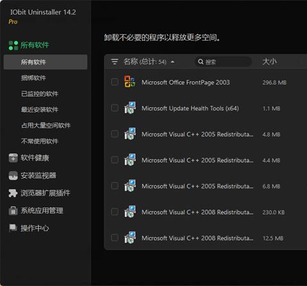Click the sort arrow next to 名称 (总计: 54)
307x286 pixels.
[173, 62]
